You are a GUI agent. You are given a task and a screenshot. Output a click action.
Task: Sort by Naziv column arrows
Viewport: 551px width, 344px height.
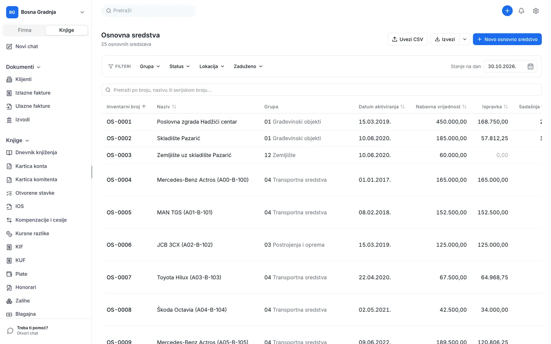[x=174, y=107]
